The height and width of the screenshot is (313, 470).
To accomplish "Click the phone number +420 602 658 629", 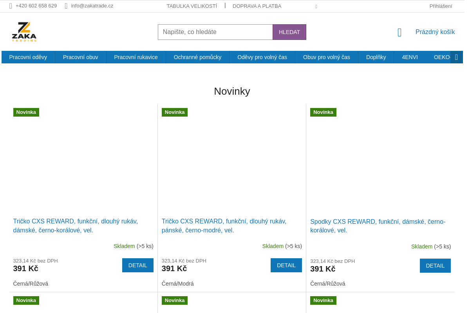I will coord(36,6).
